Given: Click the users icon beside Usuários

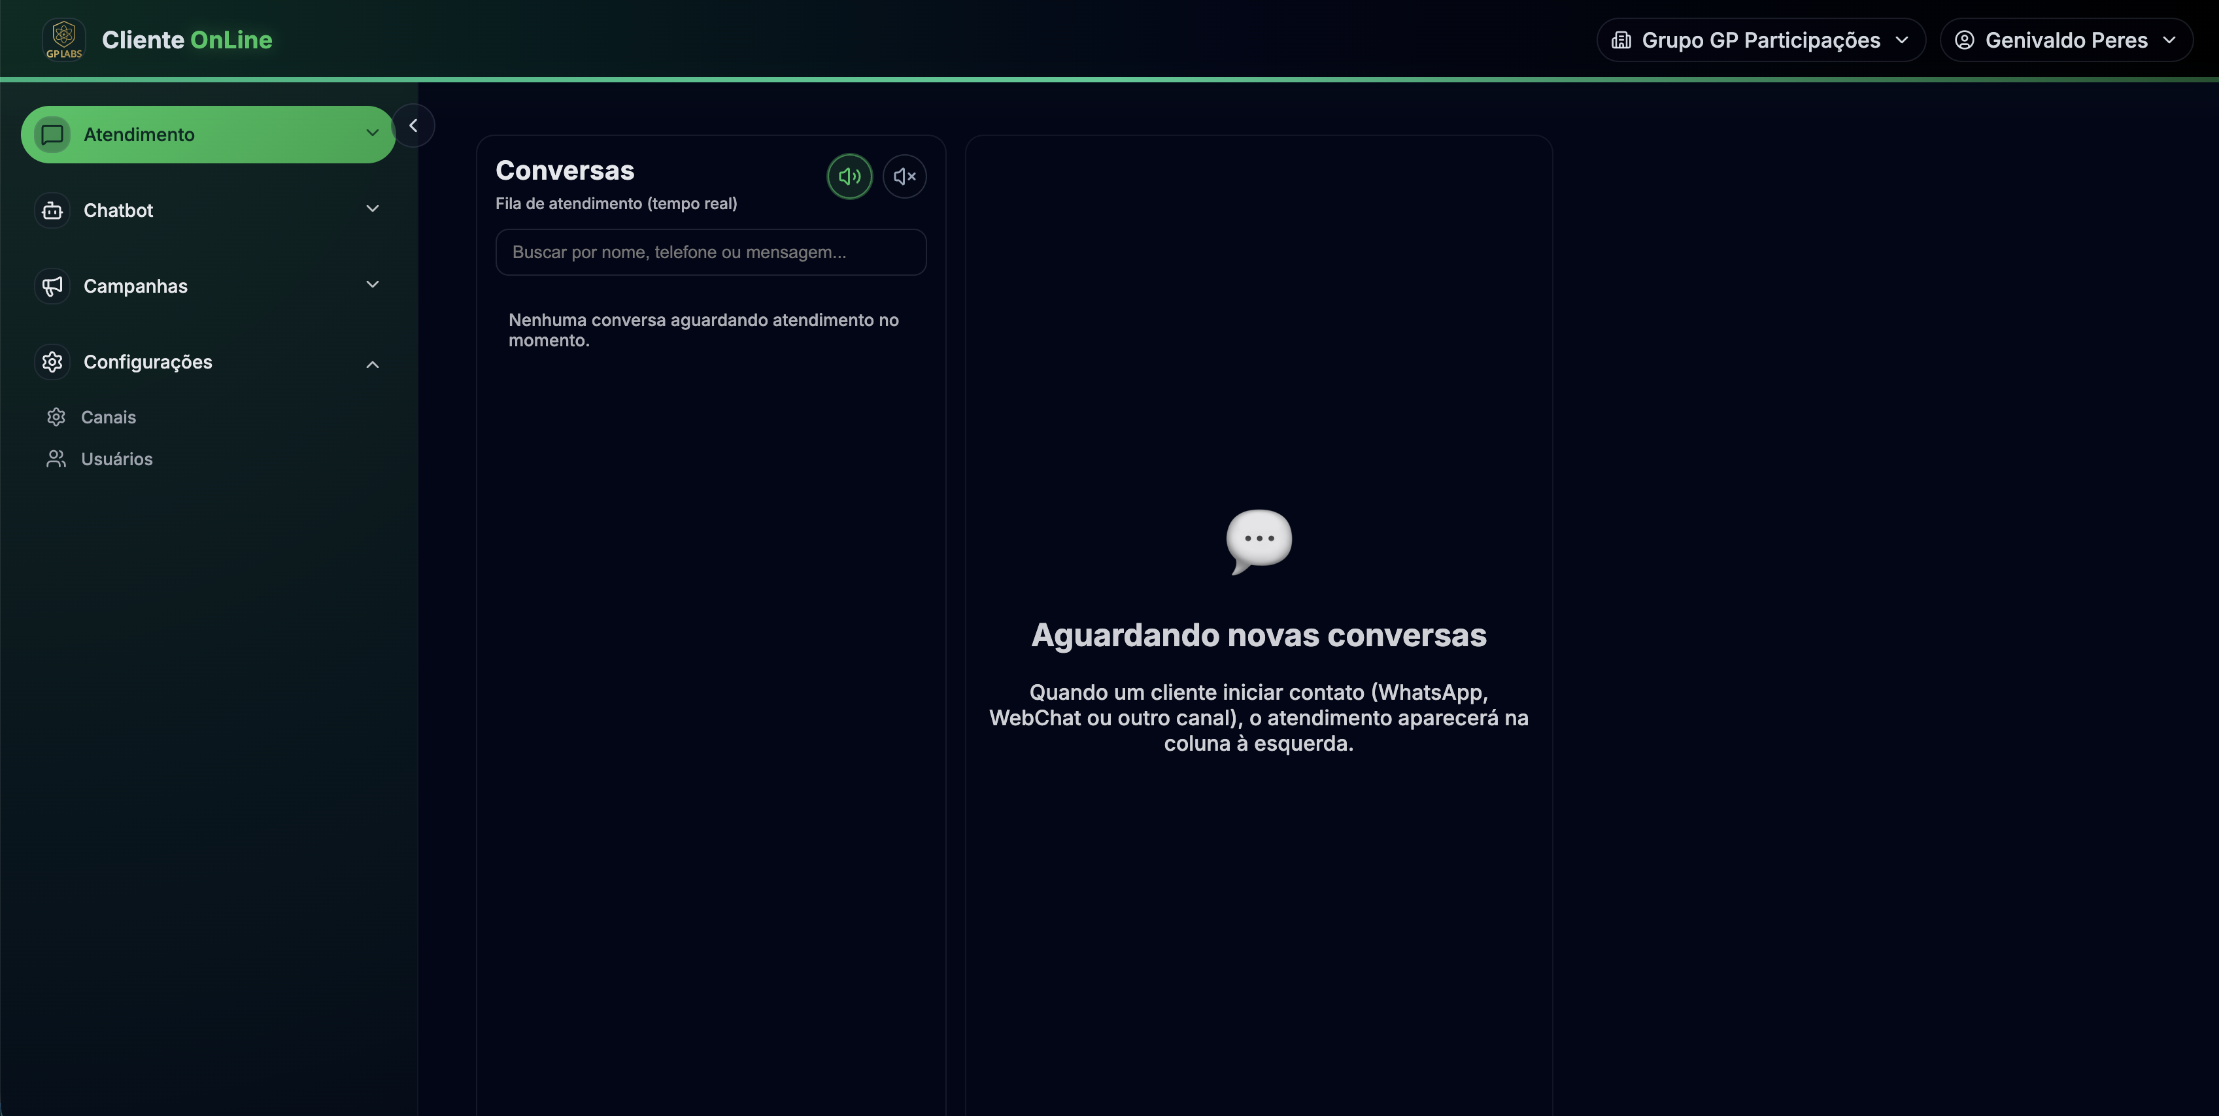Looking at the screenshot, I should [56, 458].
